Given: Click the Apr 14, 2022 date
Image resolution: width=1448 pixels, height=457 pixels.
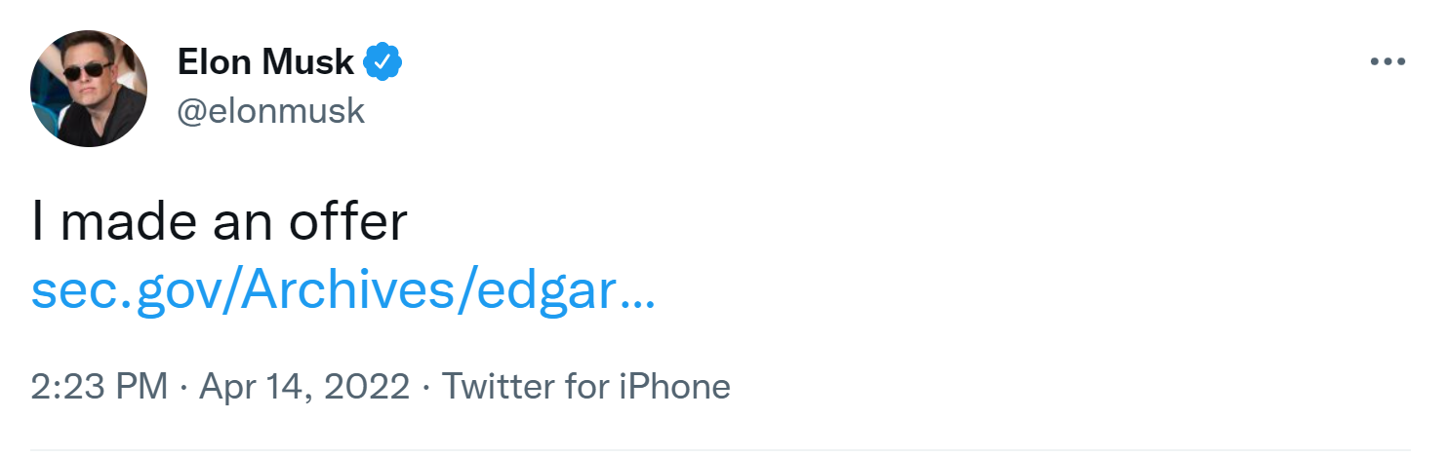Looking at the screenshot, I should (304, 387).
